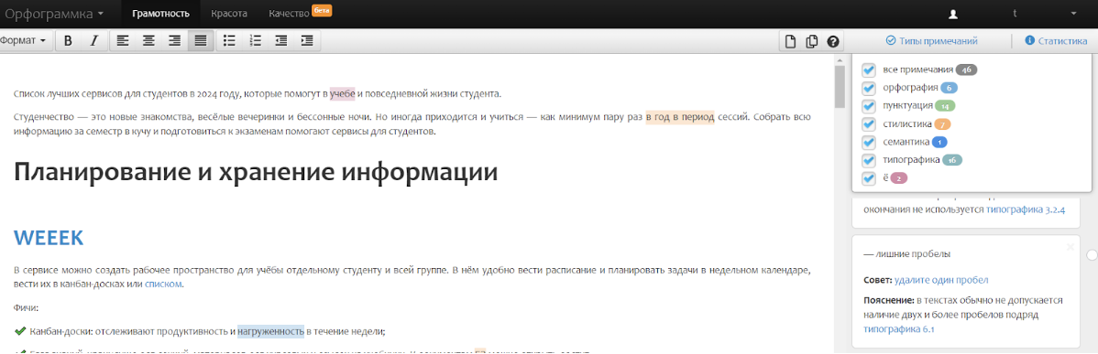Click heading 'Планирование и хранение информации'

pyautogui.click(x=256, y=173)
